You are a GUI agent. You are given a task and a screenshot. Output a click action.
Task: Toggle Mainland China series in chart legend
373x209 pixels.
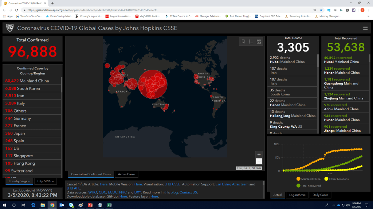pos(309,179)
